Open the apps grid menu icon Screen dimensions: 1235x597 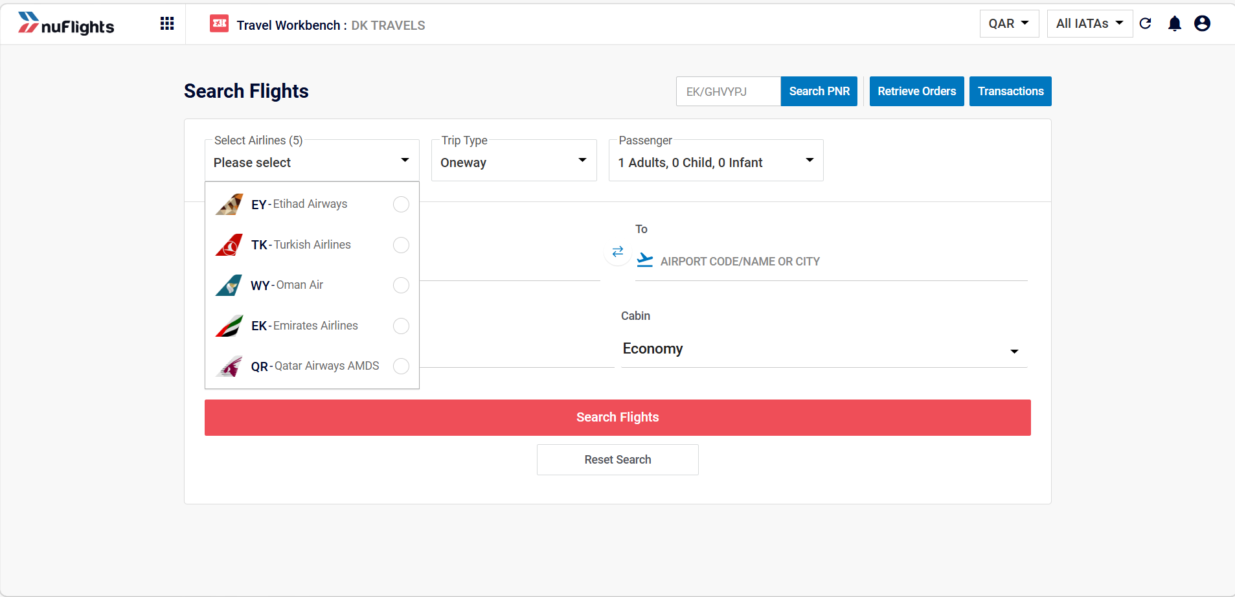coord(167,24)
